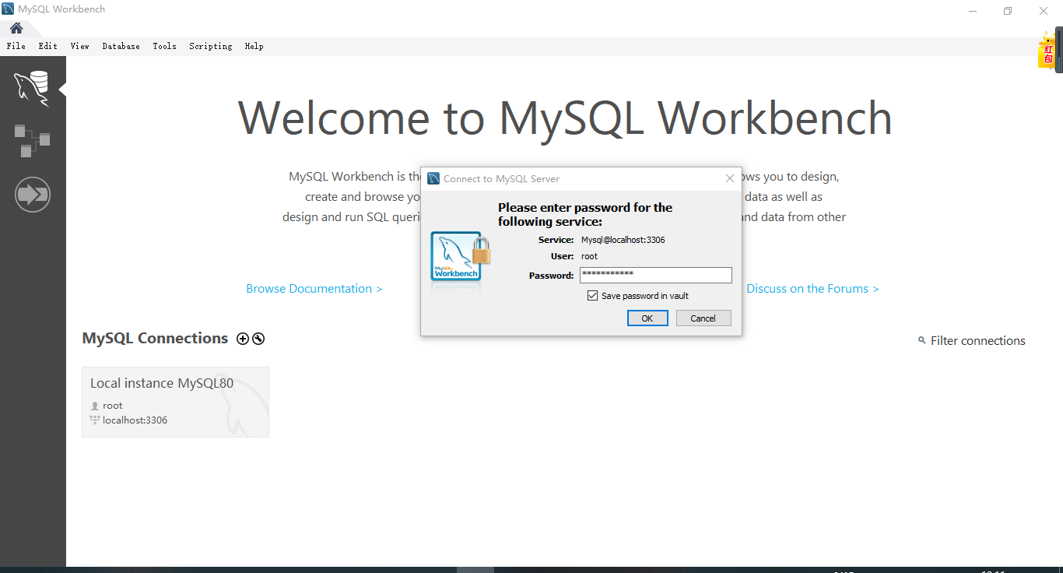This screenshot has height=573, width=1063.
Task: Select Local instance MySQL80 connection tile
Action: (175, 402)
